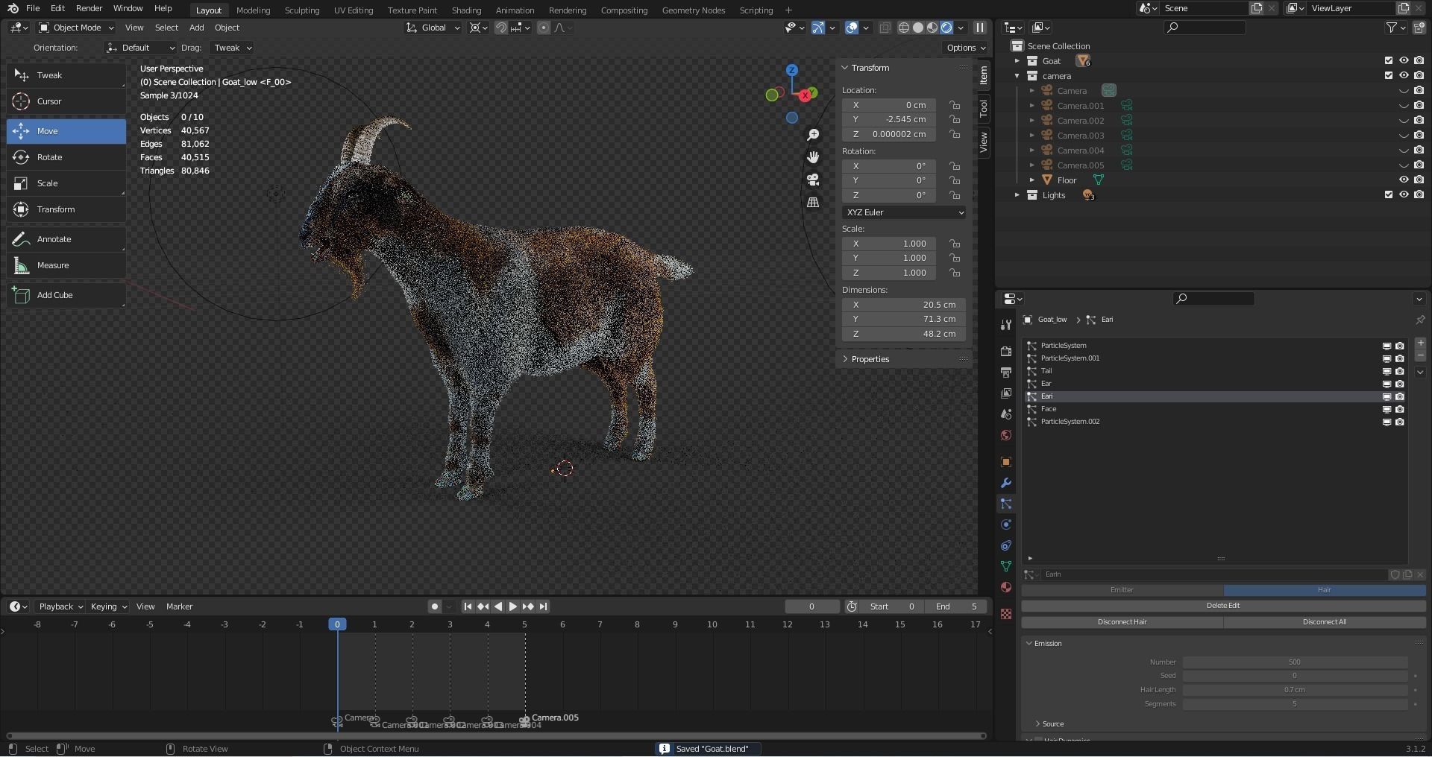This screenshot has height=757, width=1432.
Task: Switch to orthographic grid view icon
Action: (813, 202)
